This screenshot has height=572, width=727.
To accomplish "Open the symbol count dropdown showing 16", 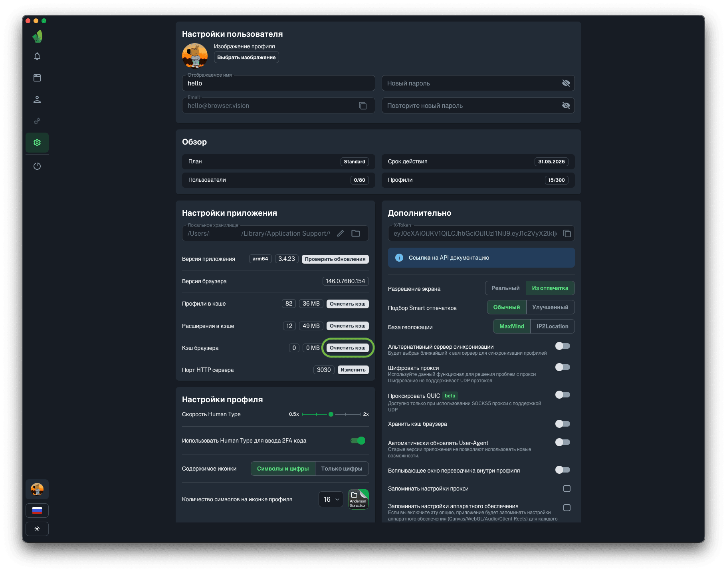I will (331, 499).
